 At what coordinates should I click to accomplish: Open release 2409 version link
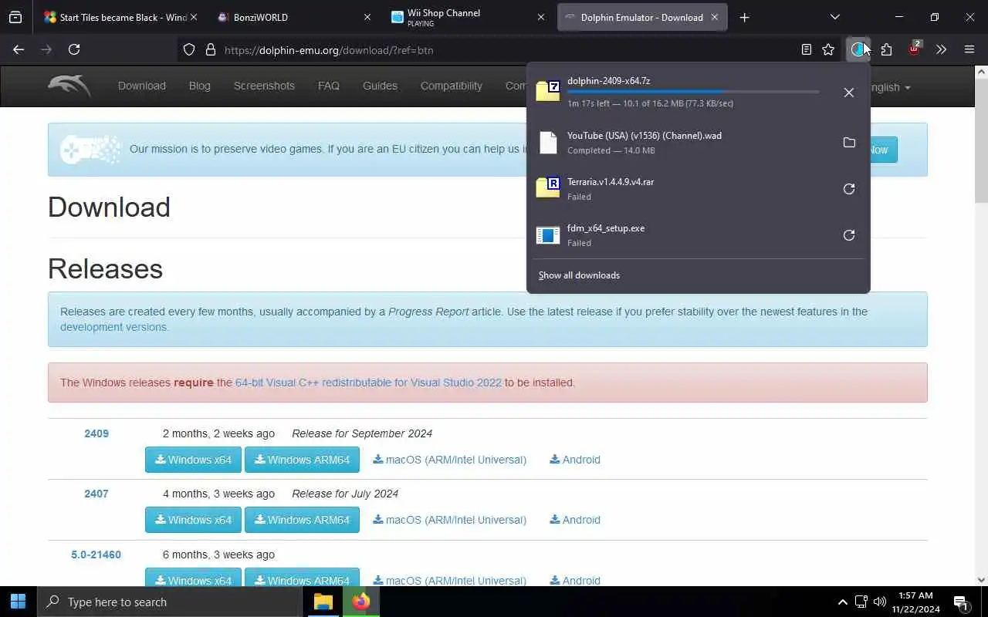tap(96, 433)
